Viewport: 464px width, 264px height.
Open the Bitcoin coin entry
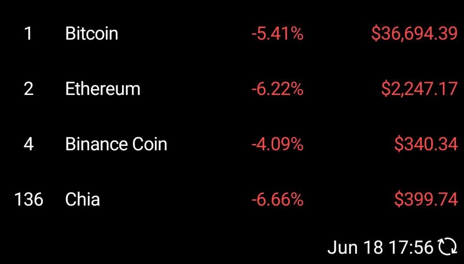tap(91, 34)
